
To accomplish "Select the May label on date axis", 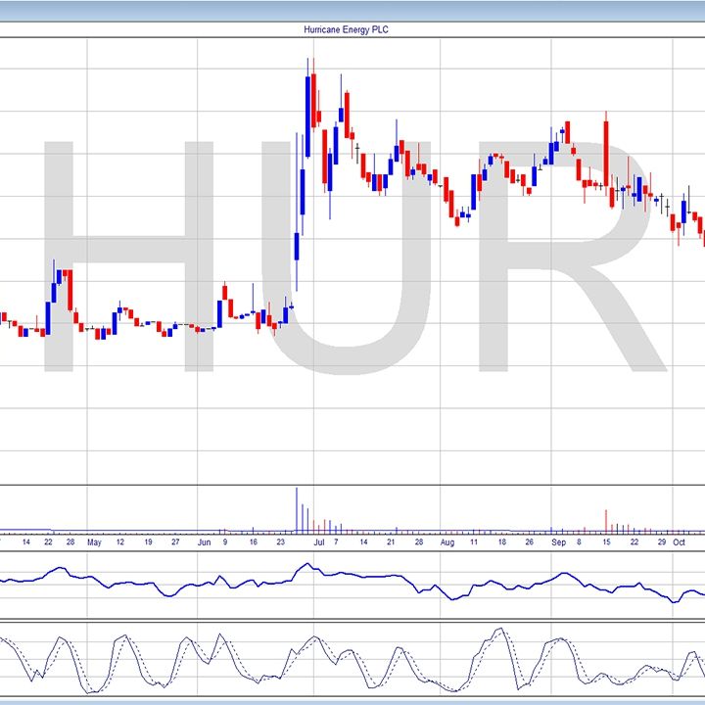I will [93, 541].
